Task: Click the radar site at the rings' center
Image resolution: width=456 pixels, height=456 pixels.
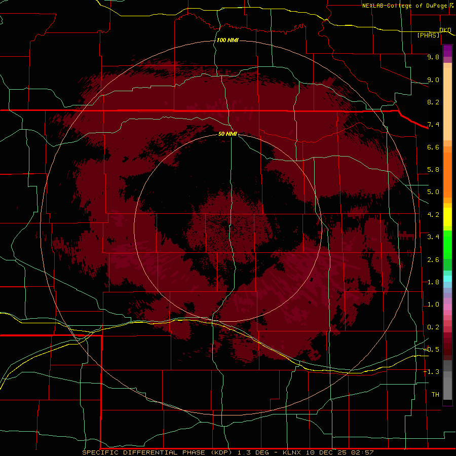Action: point(228,228)
